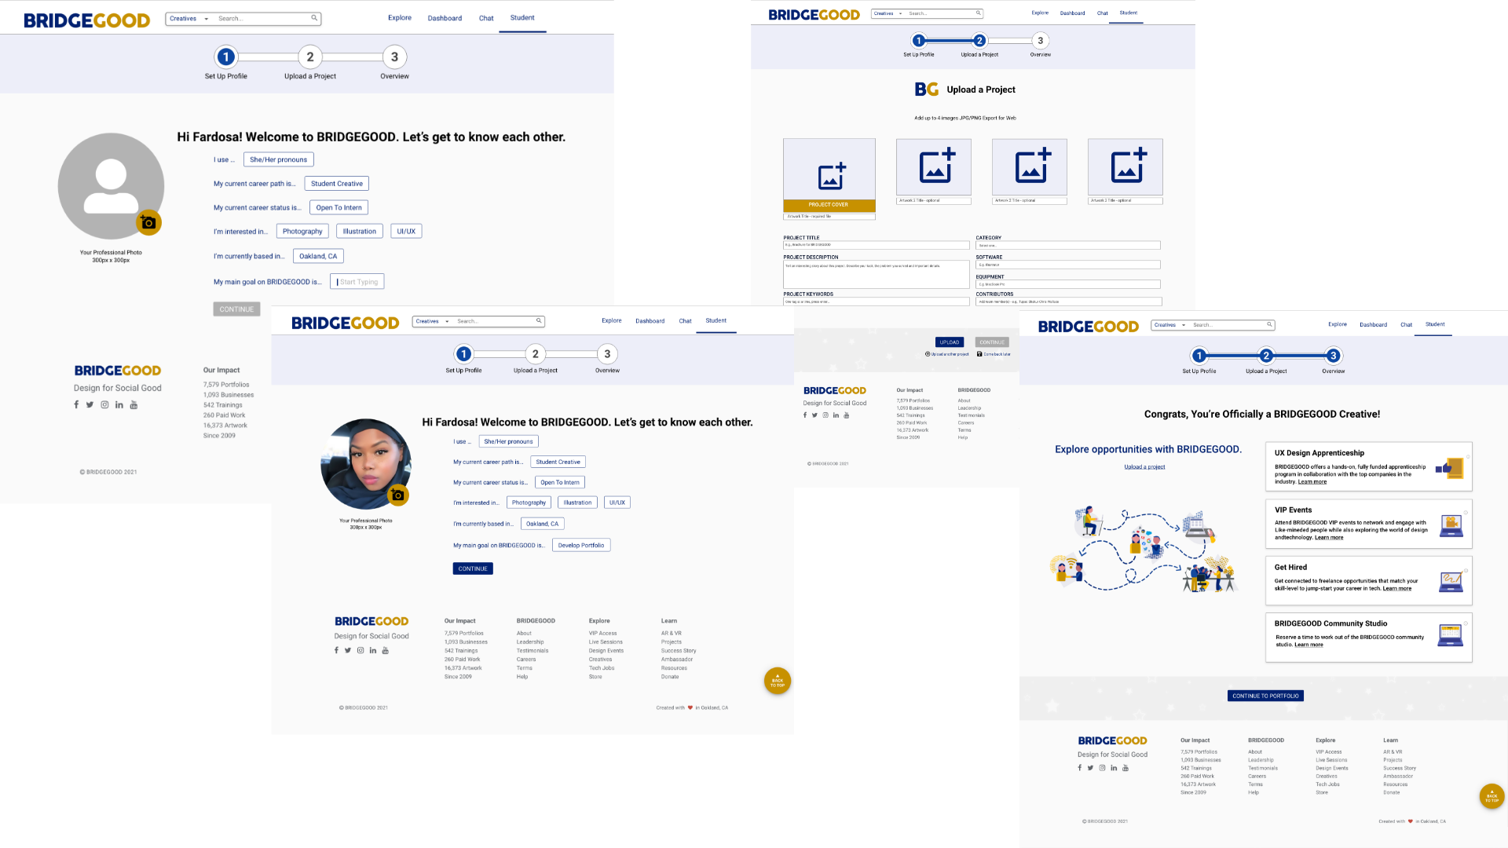
Task: Click Student Creative chip on the empty-profile screen
Action: pyautogui.click(x=337, y=184)
